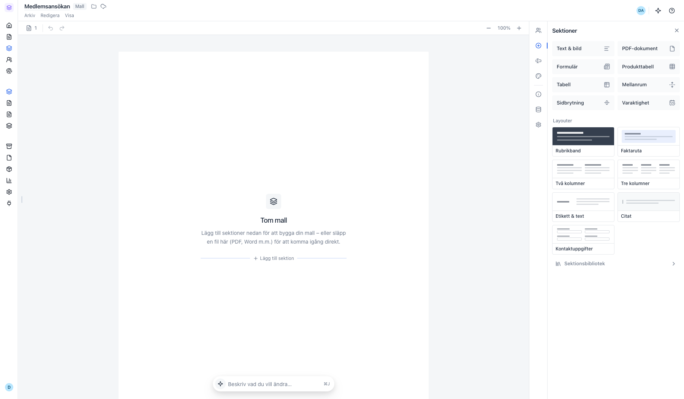The image size is (684, 399).
Task: Open the Visa menu
Action: pos(70,16)
